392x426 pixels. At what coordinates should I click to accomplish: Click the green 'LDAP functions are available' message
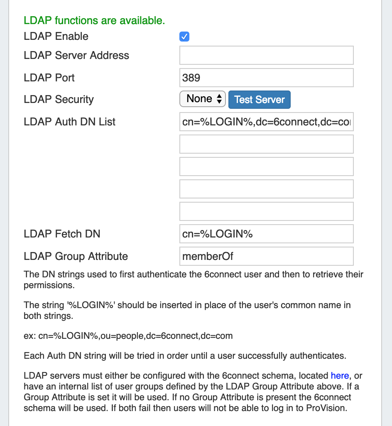tap(94, 20)
